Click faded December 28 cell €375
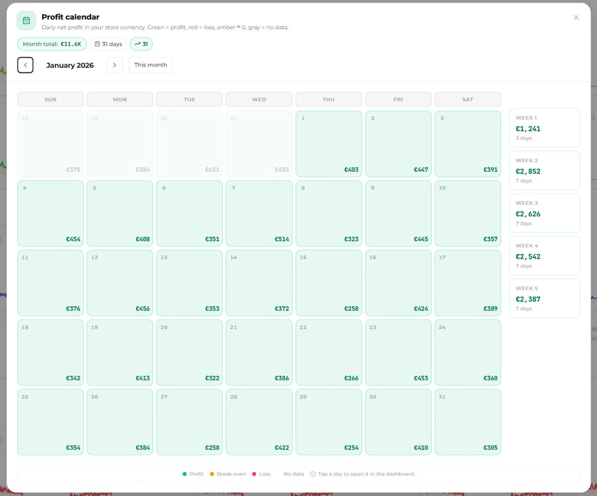This screenshot has width=597, height=496. [x=50, y=144]
